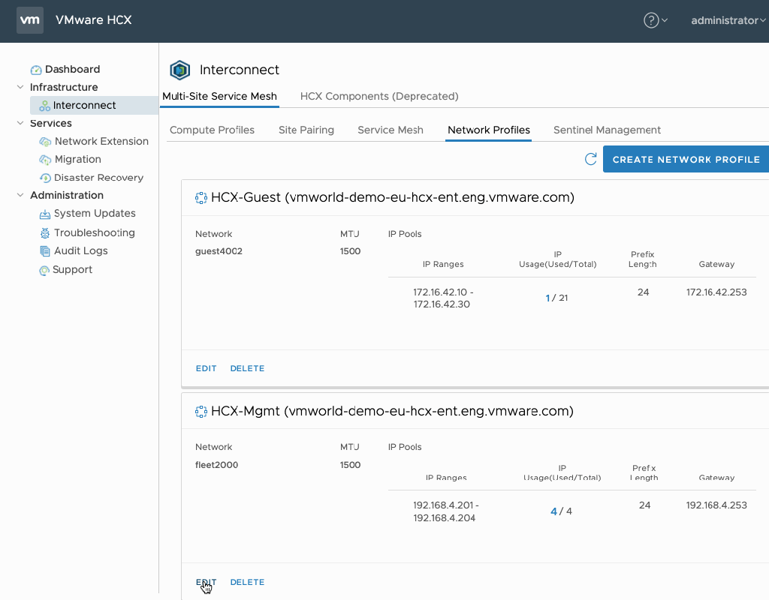Collapse the Administration section

pyautogui.click(x=20, y=195)
